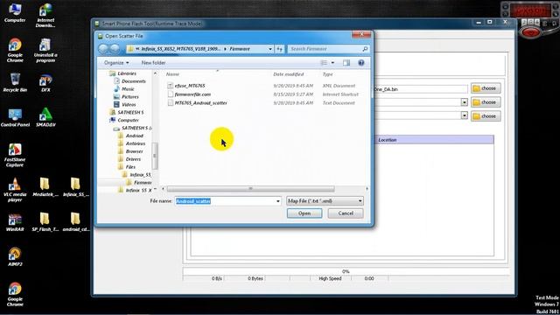560x315 pixels.
Task: Open the Recycle Bin icon
Action: click(x=15, y=82)
